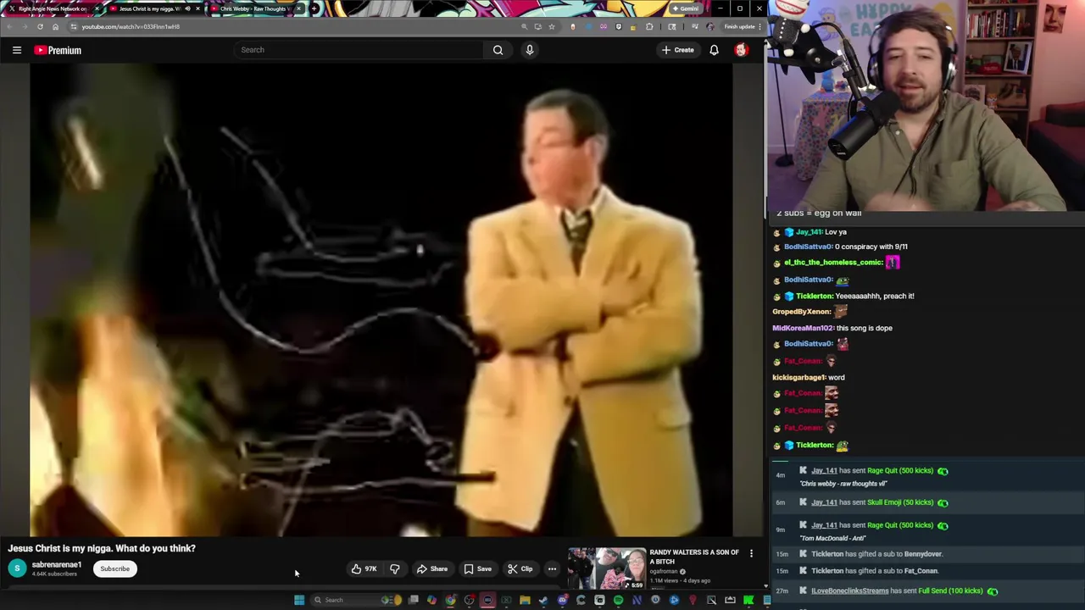The width and height of the screenshot is (1085, 610).
Task: Open the Create upload menu
Action: [x=678, y=50]
